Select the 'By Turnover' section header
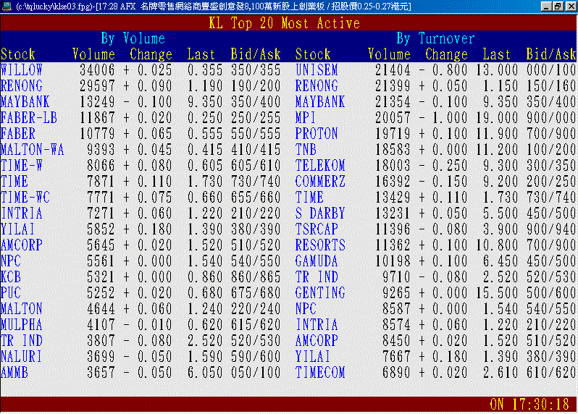The width and height of the screenshot is (578, 414). pos(436,38)
